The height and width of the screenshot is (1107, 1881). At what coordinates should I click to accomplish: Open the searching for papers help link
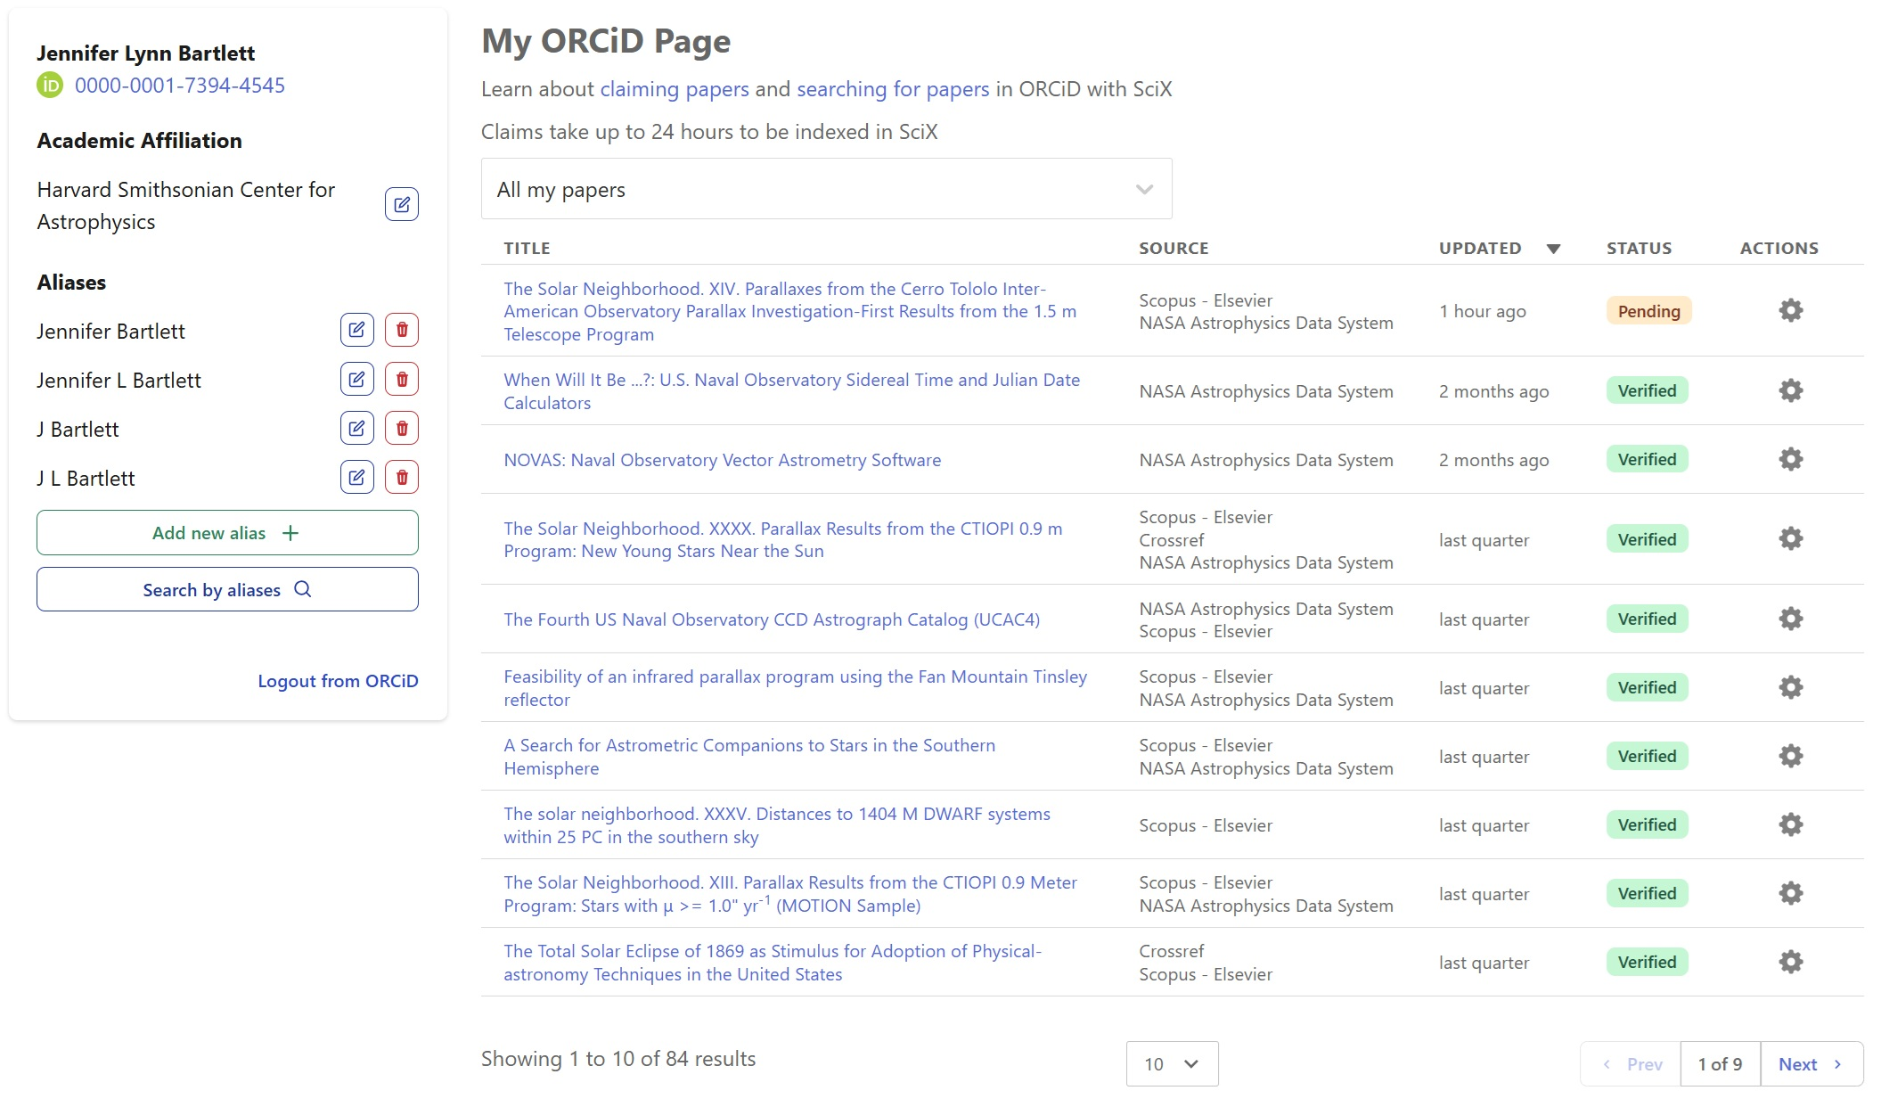click(893, 89)
